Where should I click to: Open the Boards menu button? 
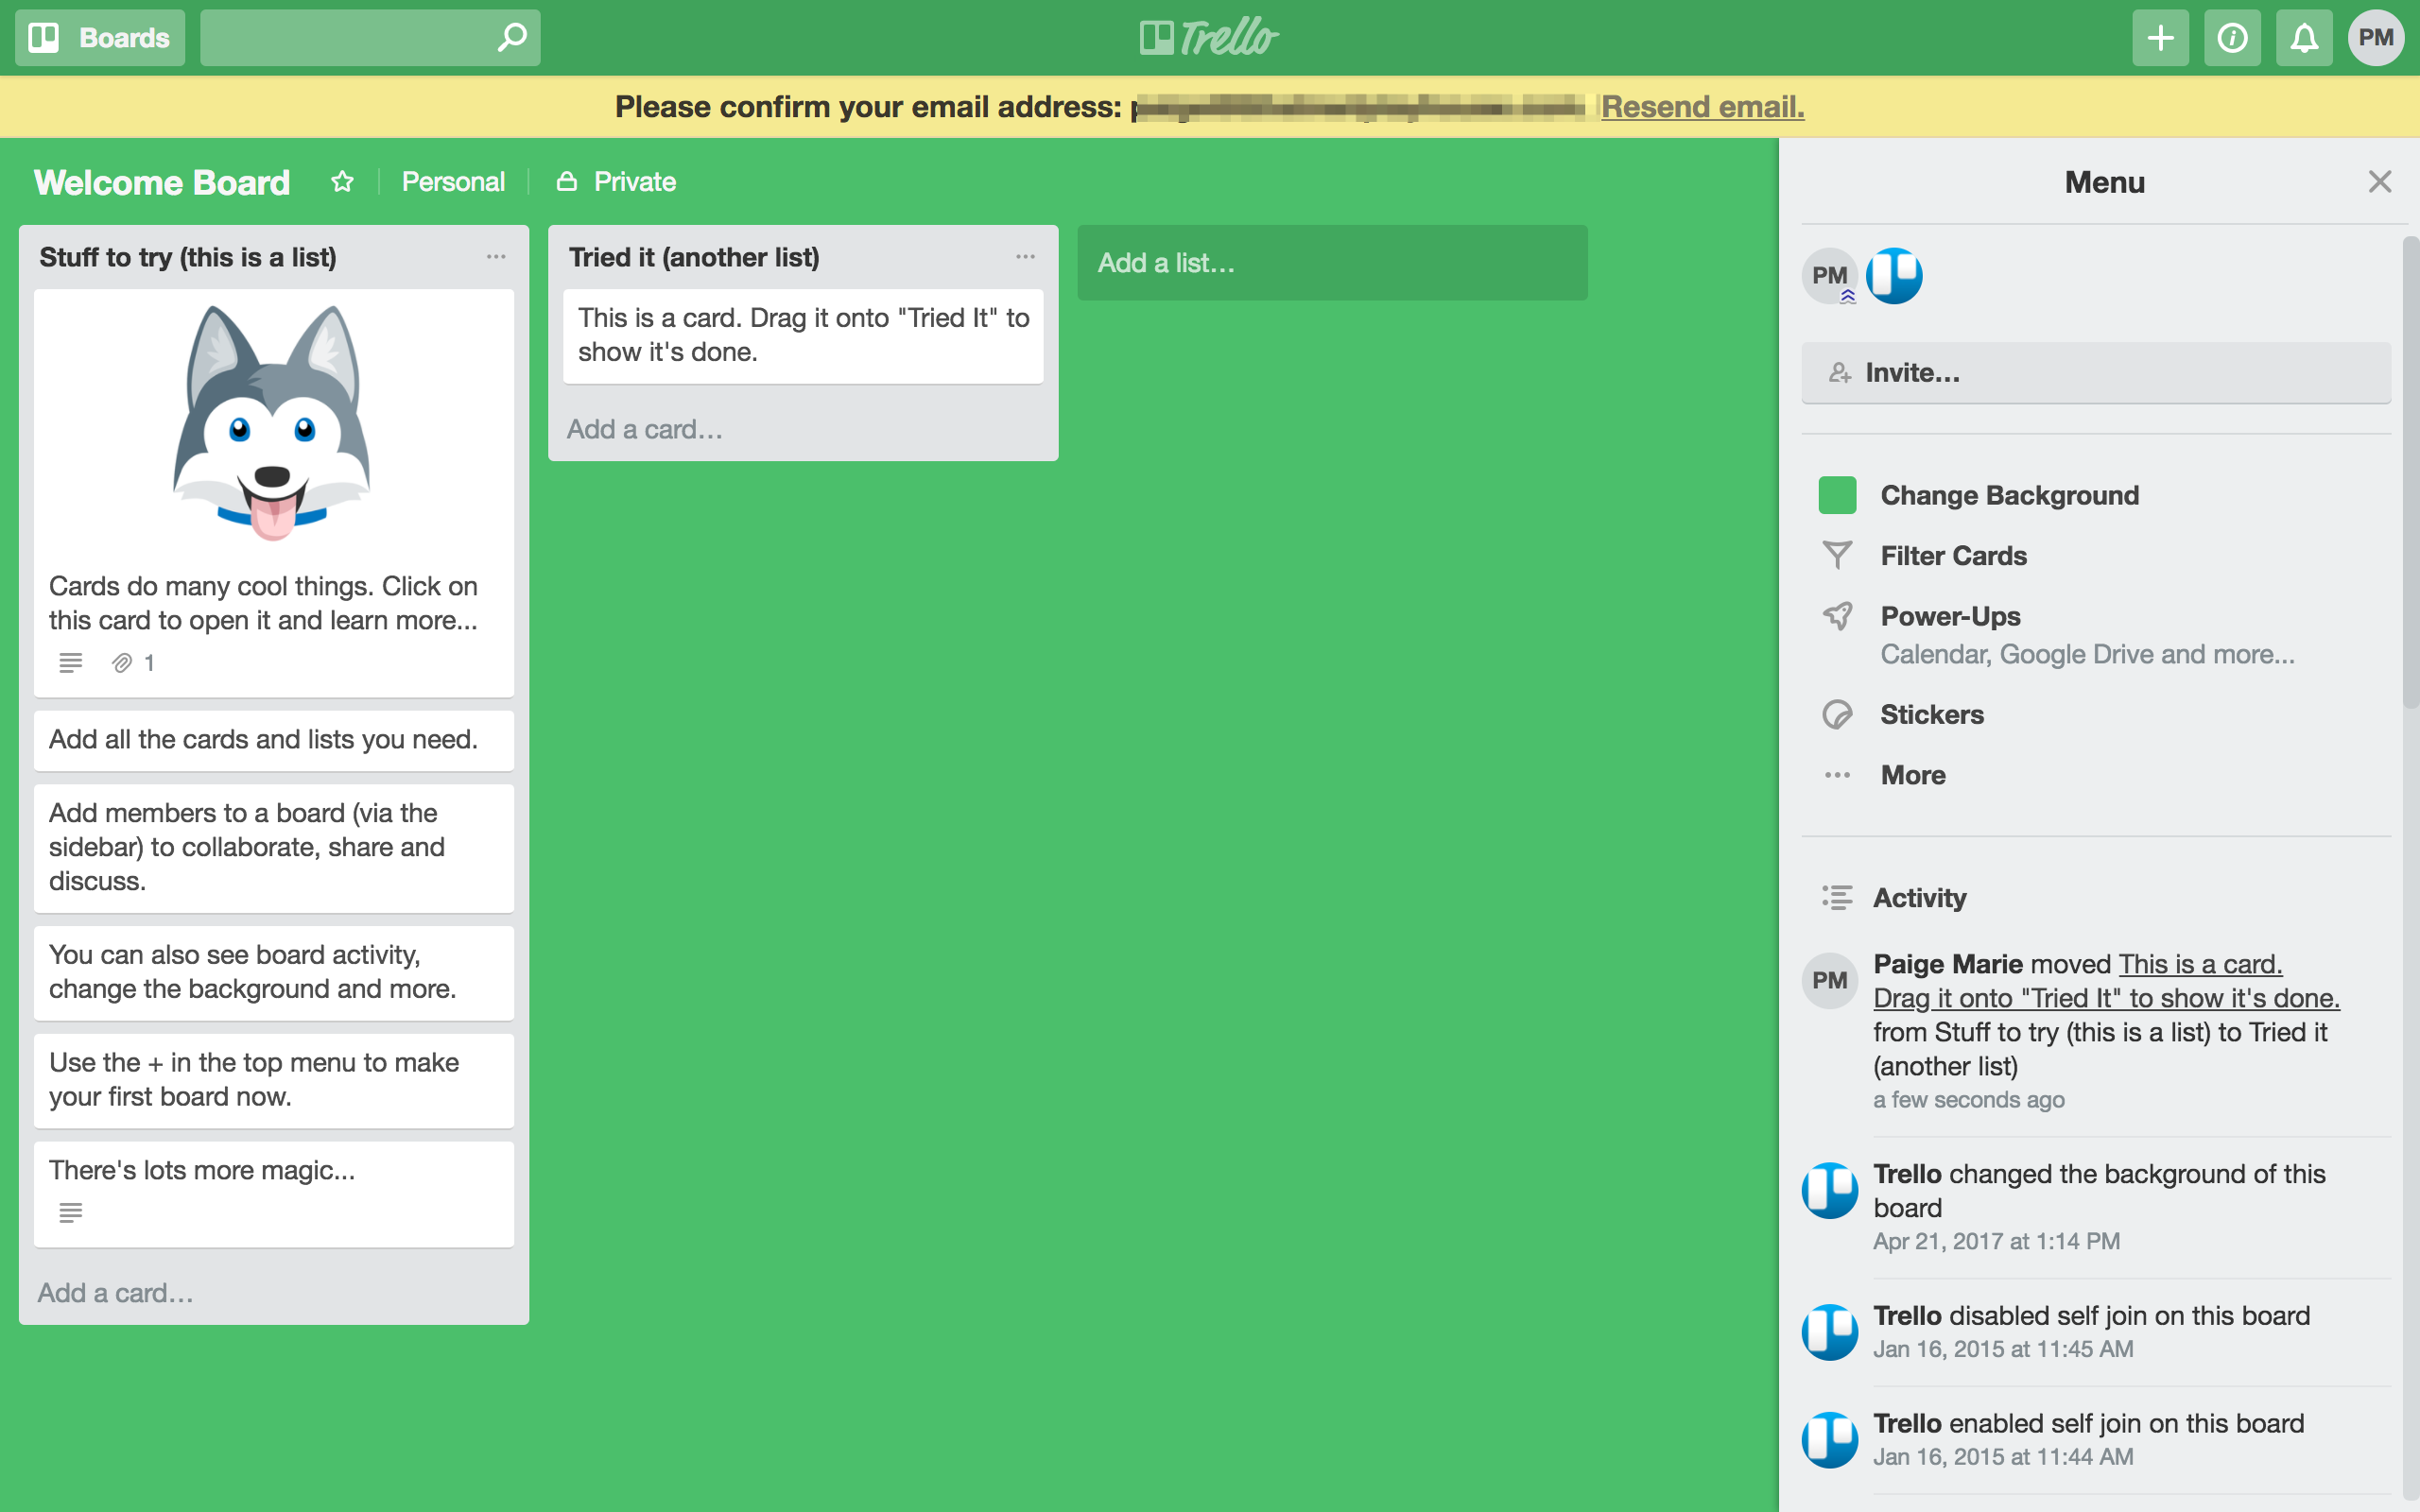[100, 38]
